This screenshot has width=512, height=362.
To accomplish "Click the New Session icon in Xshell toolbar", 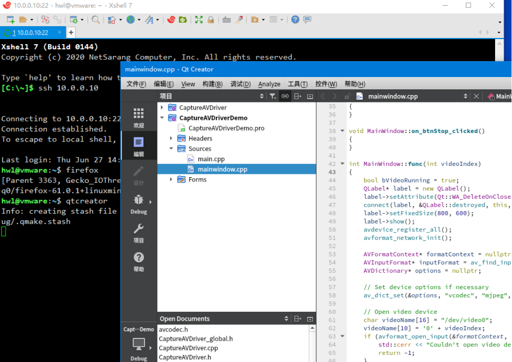I will pos(11,20).
